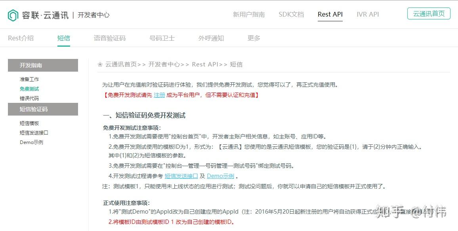Open the 外呼通知 sub-tab
This screenshot has width=458, height=231.
click(x=211, y=38)
